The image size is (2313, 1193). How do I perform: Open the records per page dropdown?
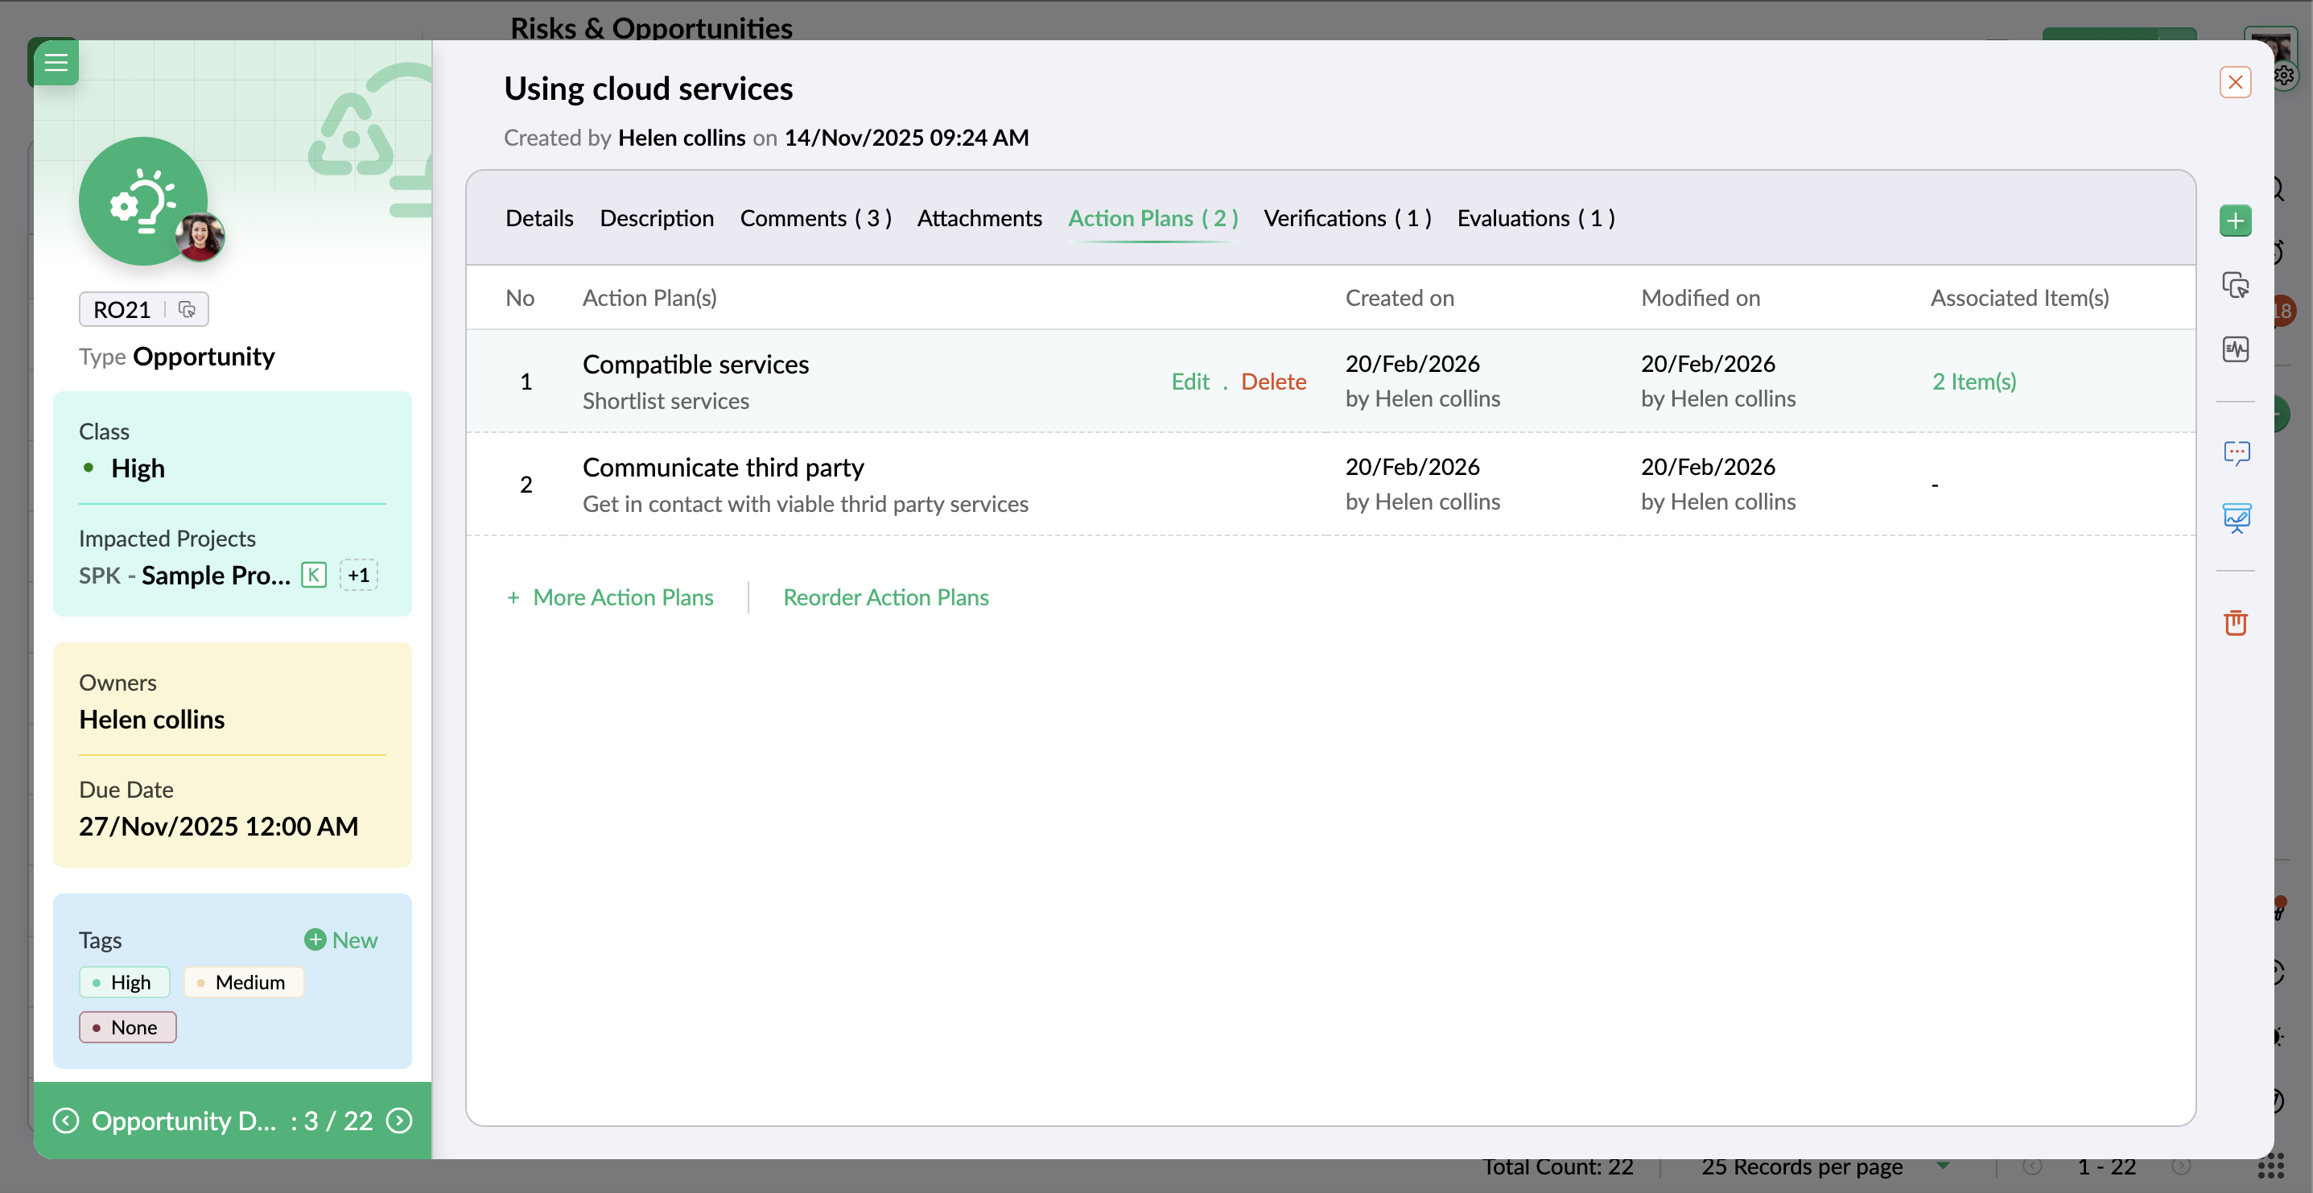pyautogui.click(x=1942, y=1166)
